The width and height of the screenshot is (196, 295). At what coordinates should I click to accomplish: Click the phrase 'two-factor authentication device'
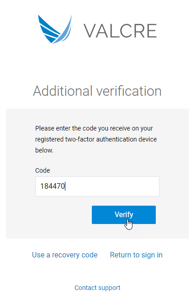tap(111, 139)
